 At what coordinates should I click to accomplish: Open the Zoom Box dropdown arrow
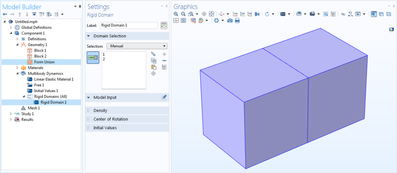click(x=197, y=14)
